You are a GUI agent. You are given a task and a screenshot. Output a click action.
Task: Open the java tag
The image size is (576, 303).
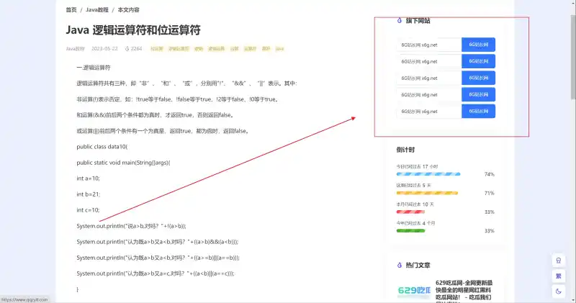click(279, 48)
